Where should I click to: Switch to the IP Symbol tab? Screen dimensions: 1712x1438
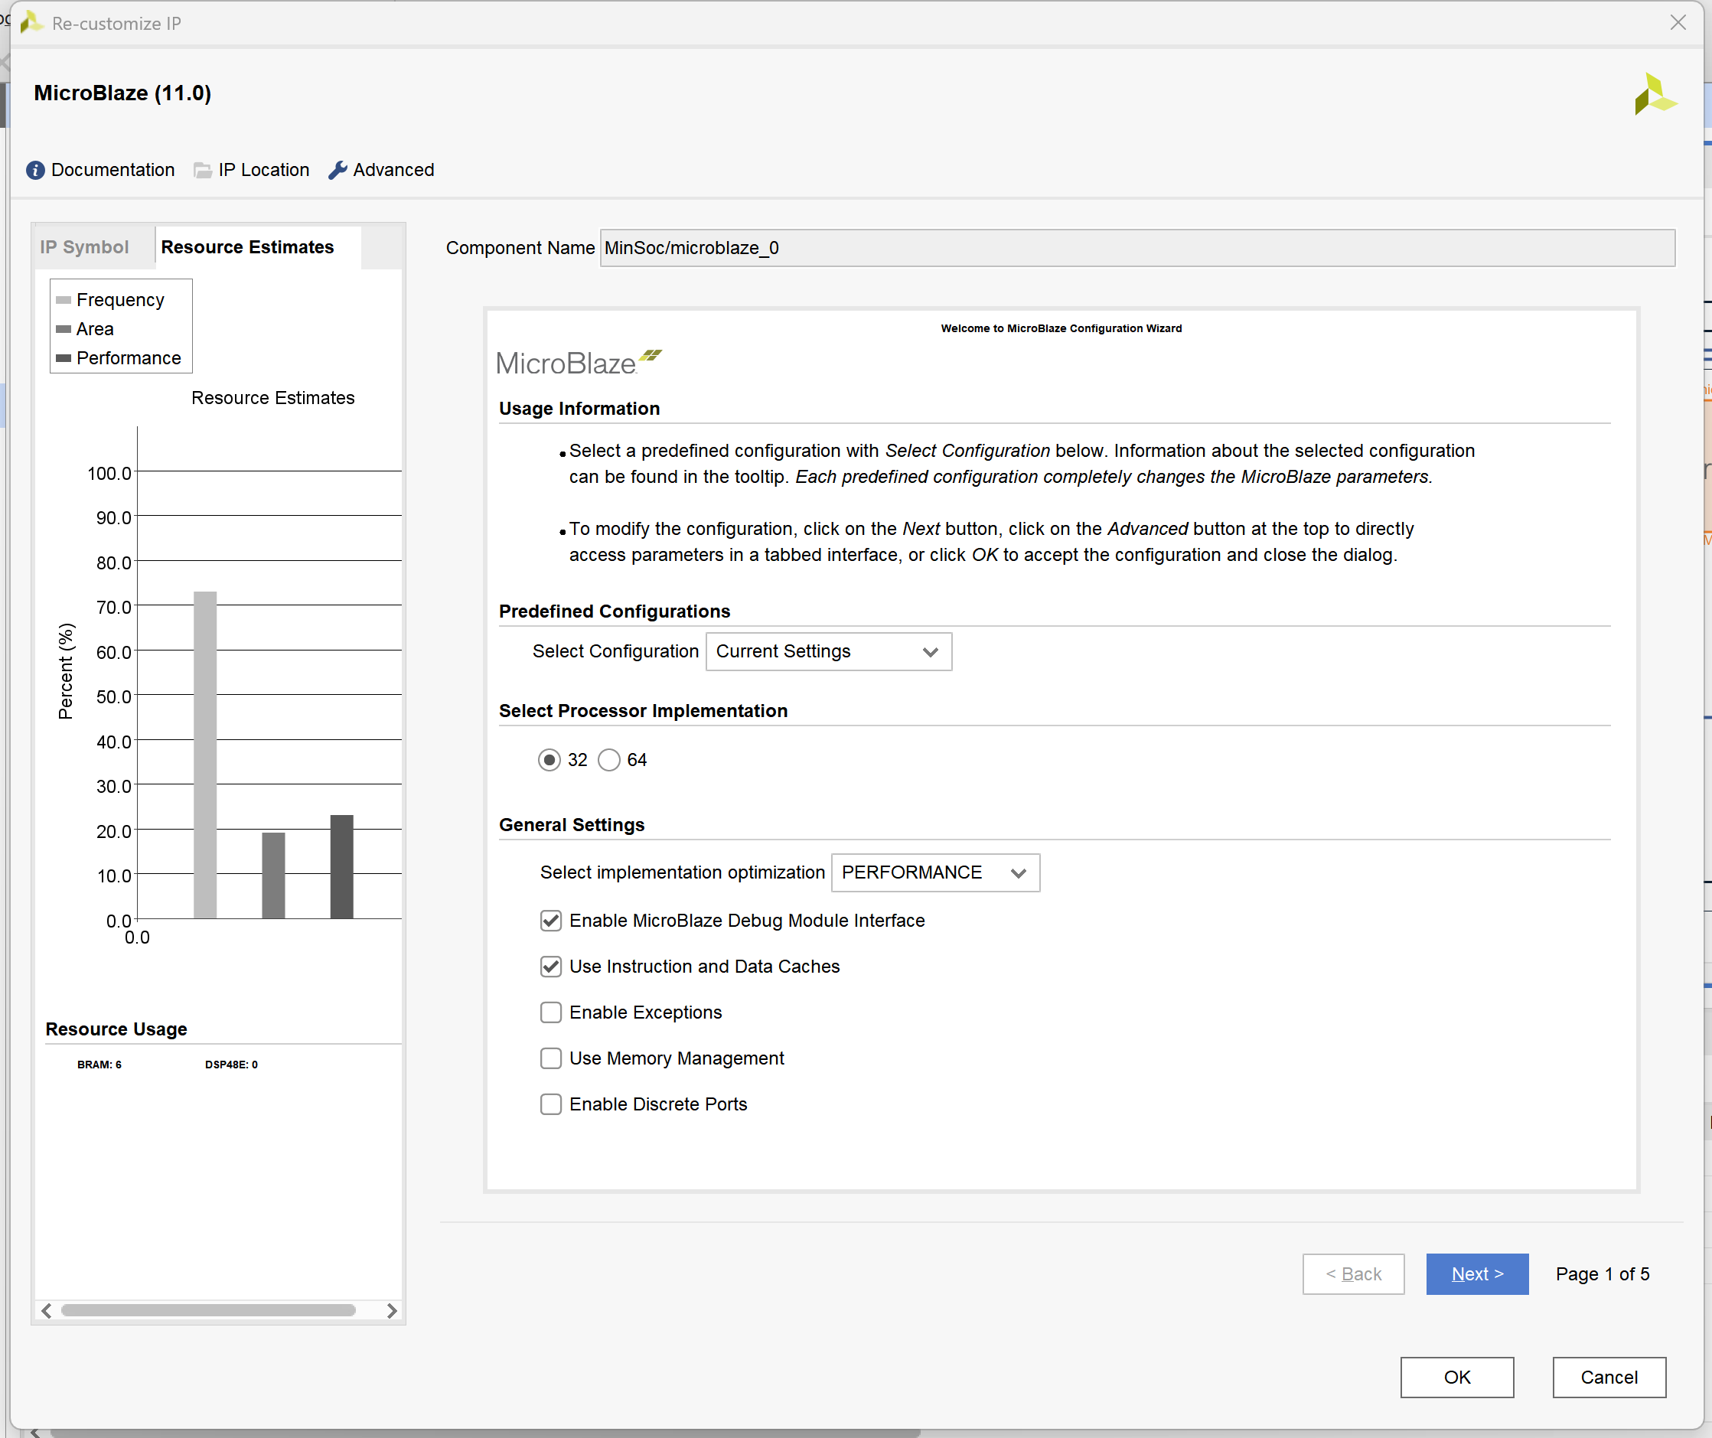tap(85, 247)
